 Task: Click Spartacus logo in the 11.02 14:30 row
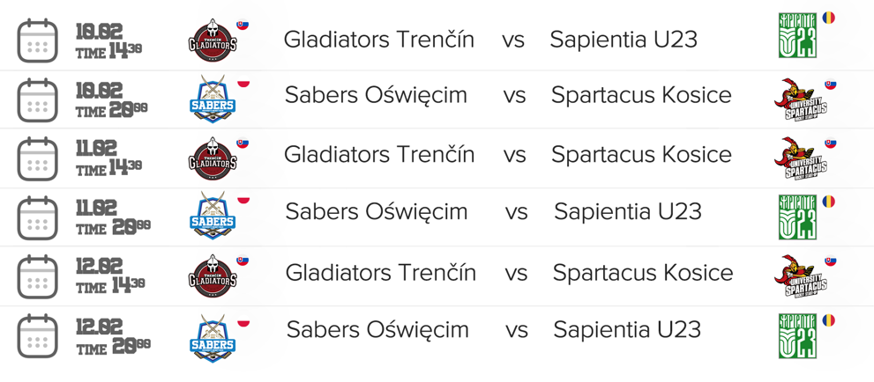[x=800, y=158]
